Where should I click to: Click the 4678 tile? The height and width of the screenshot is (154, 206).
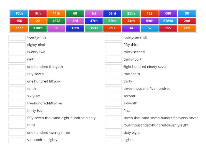(x=56, y=21)
